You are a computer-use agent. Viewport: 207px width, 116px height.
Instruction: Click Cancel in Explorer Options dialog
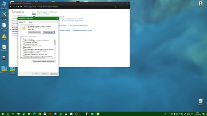(45, 74)
